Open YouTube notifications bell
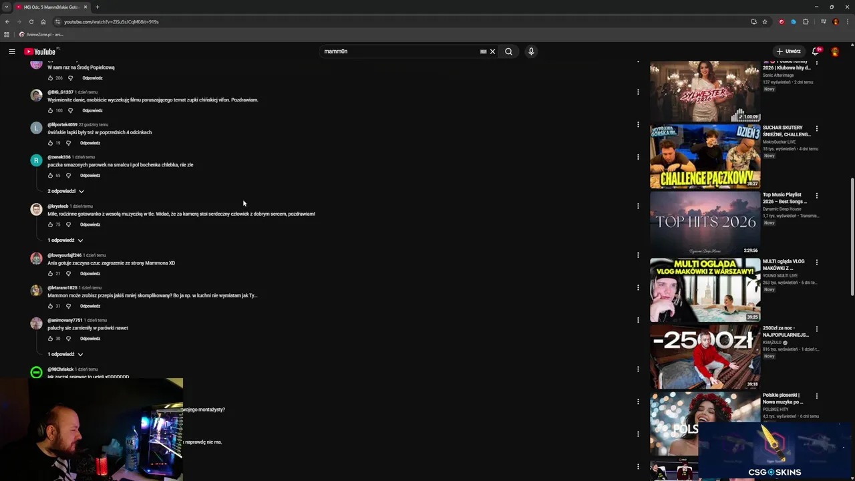855x481 pixels. 816,51
